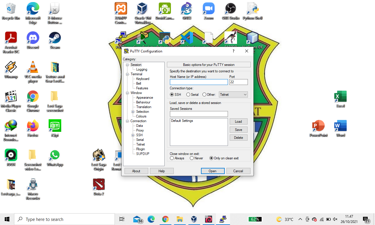Select the Macro Recorder desktop icon
375x225 pixels.
coord(33,189)
